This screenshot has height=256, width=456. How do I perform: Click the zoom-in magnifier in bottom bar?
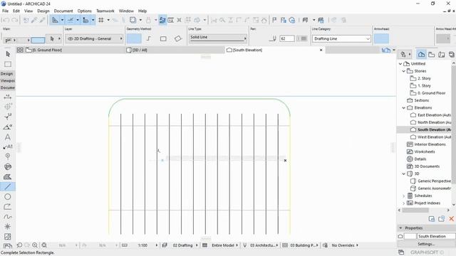[35, 245]
